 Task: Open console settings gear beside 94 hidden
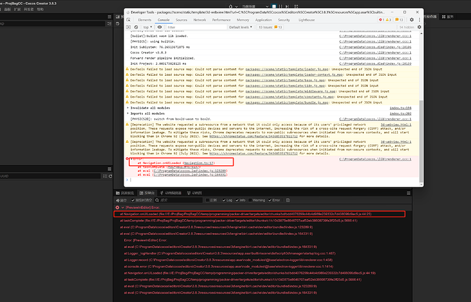[x=419, y=27]
